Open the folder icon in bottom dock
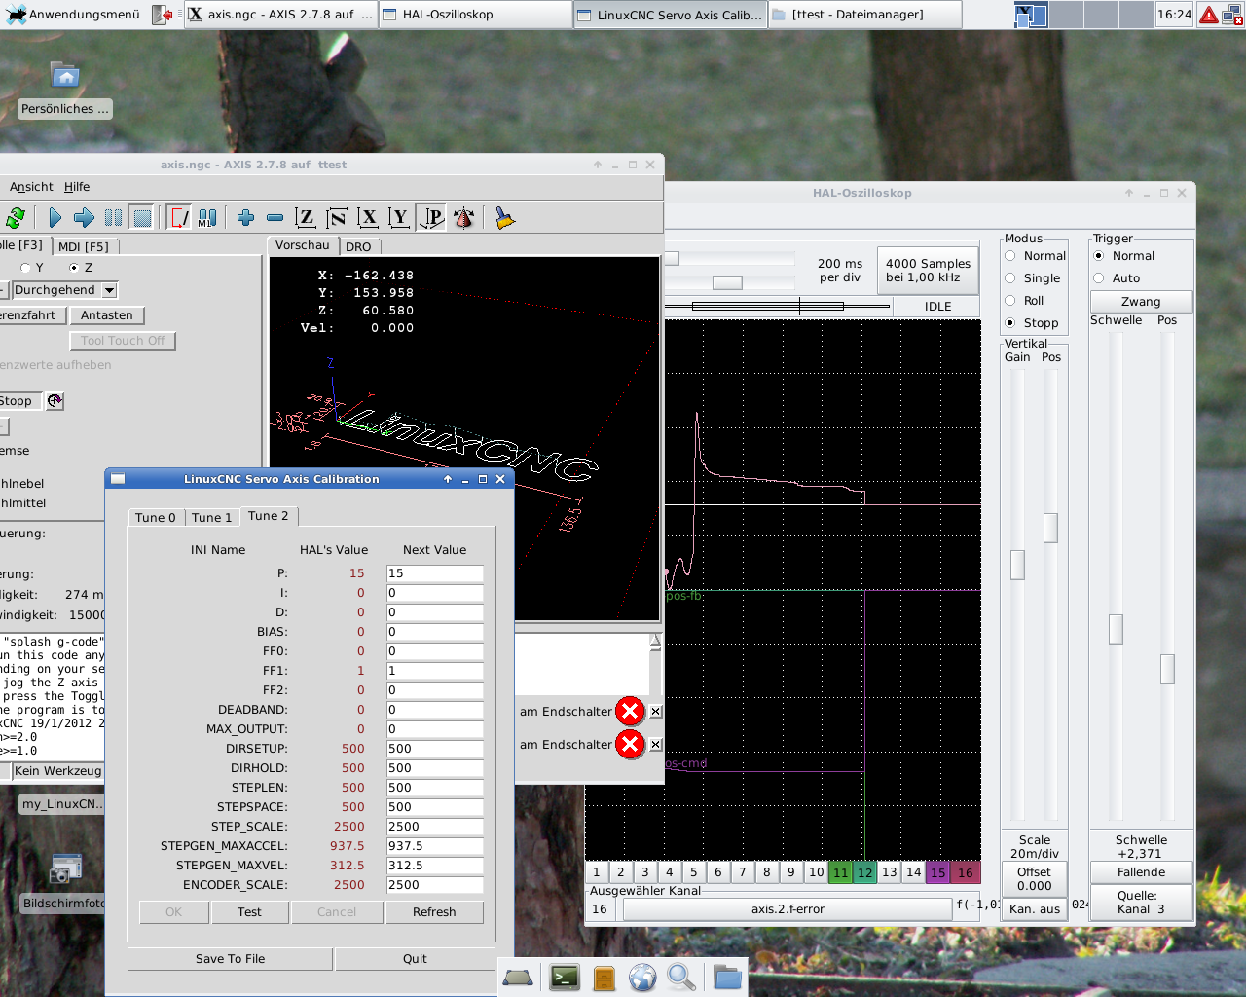This screenshot has width=1246, height=997. point(727,977)
